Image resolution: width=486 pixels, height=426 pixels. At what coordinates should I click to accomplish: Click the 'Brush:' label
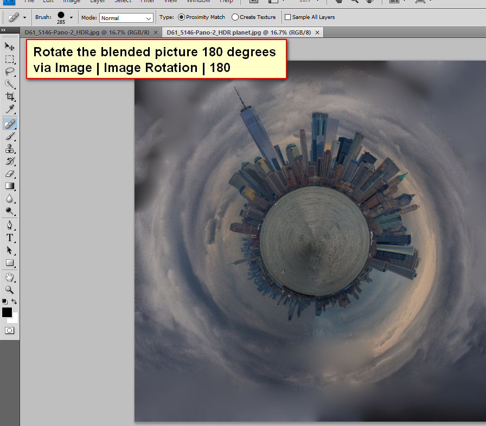pos(43,17)
